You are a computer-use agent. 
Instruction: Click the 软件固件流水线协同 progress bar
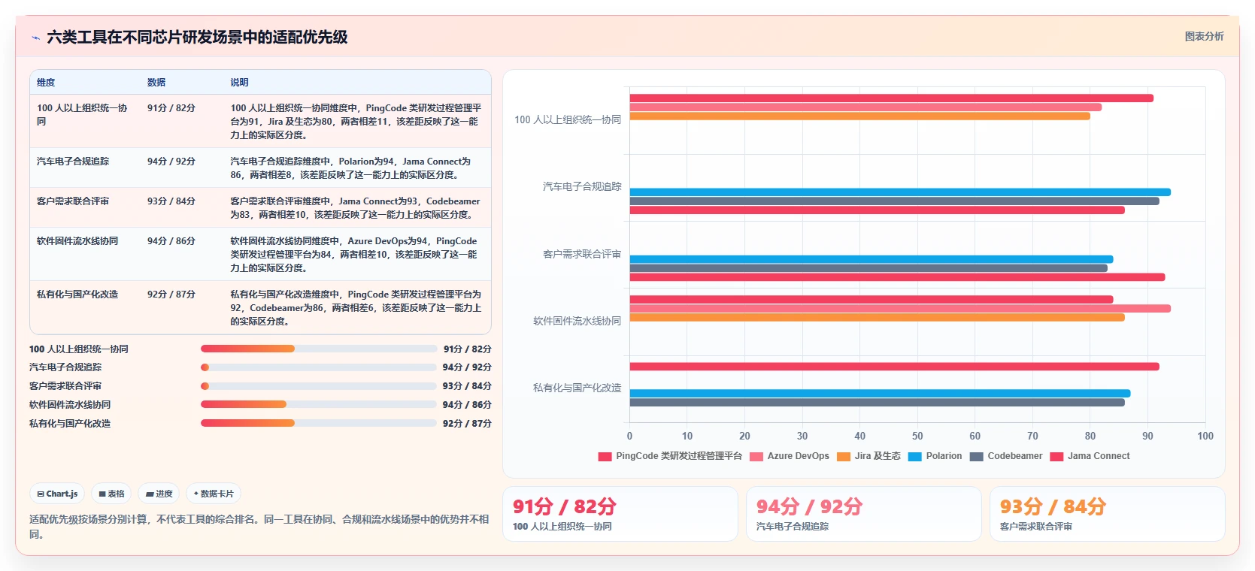coord(319,404)
